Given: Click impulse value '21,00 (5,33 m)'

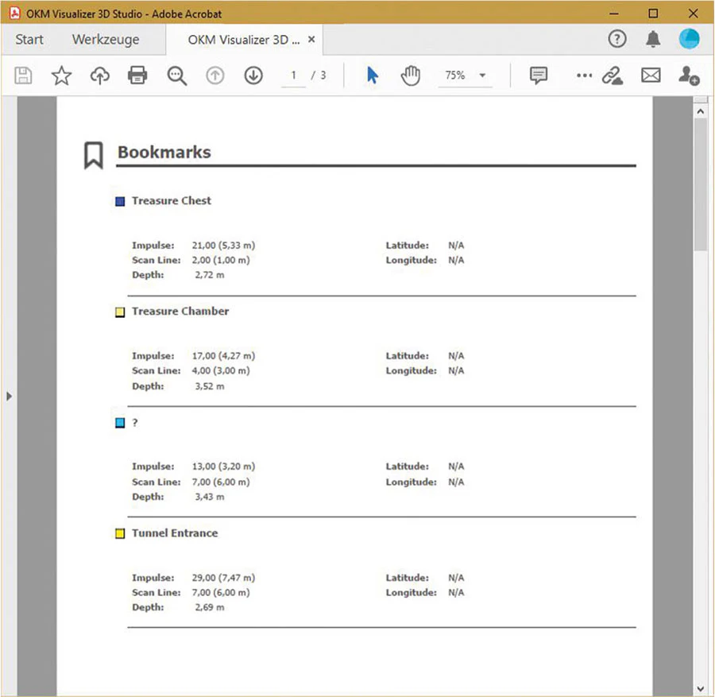Looking at the screenshot, I should click(x=223, y=246).
